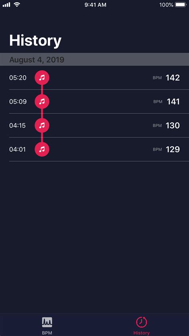Screen dimensions: 189x336
Task: Tap the battery icon in status bar
Action: pos(181,5)
